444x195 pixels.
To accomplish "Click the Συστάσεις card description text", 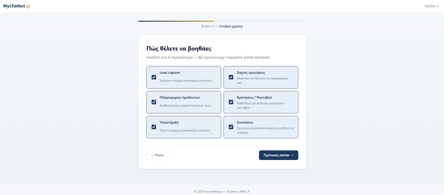I will pyautogui.click(x=265, y=130).
